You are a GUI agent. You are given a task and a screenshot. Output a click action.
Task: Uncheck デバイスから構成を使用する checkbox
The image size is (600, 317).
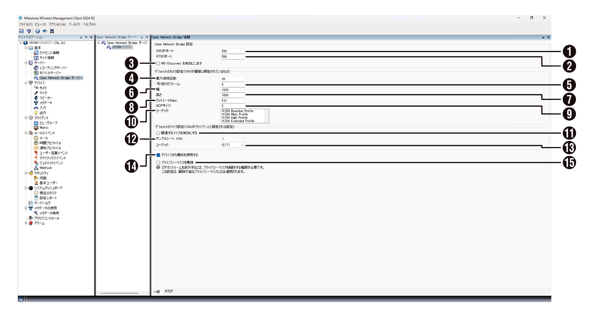click(x=158, y=155)
